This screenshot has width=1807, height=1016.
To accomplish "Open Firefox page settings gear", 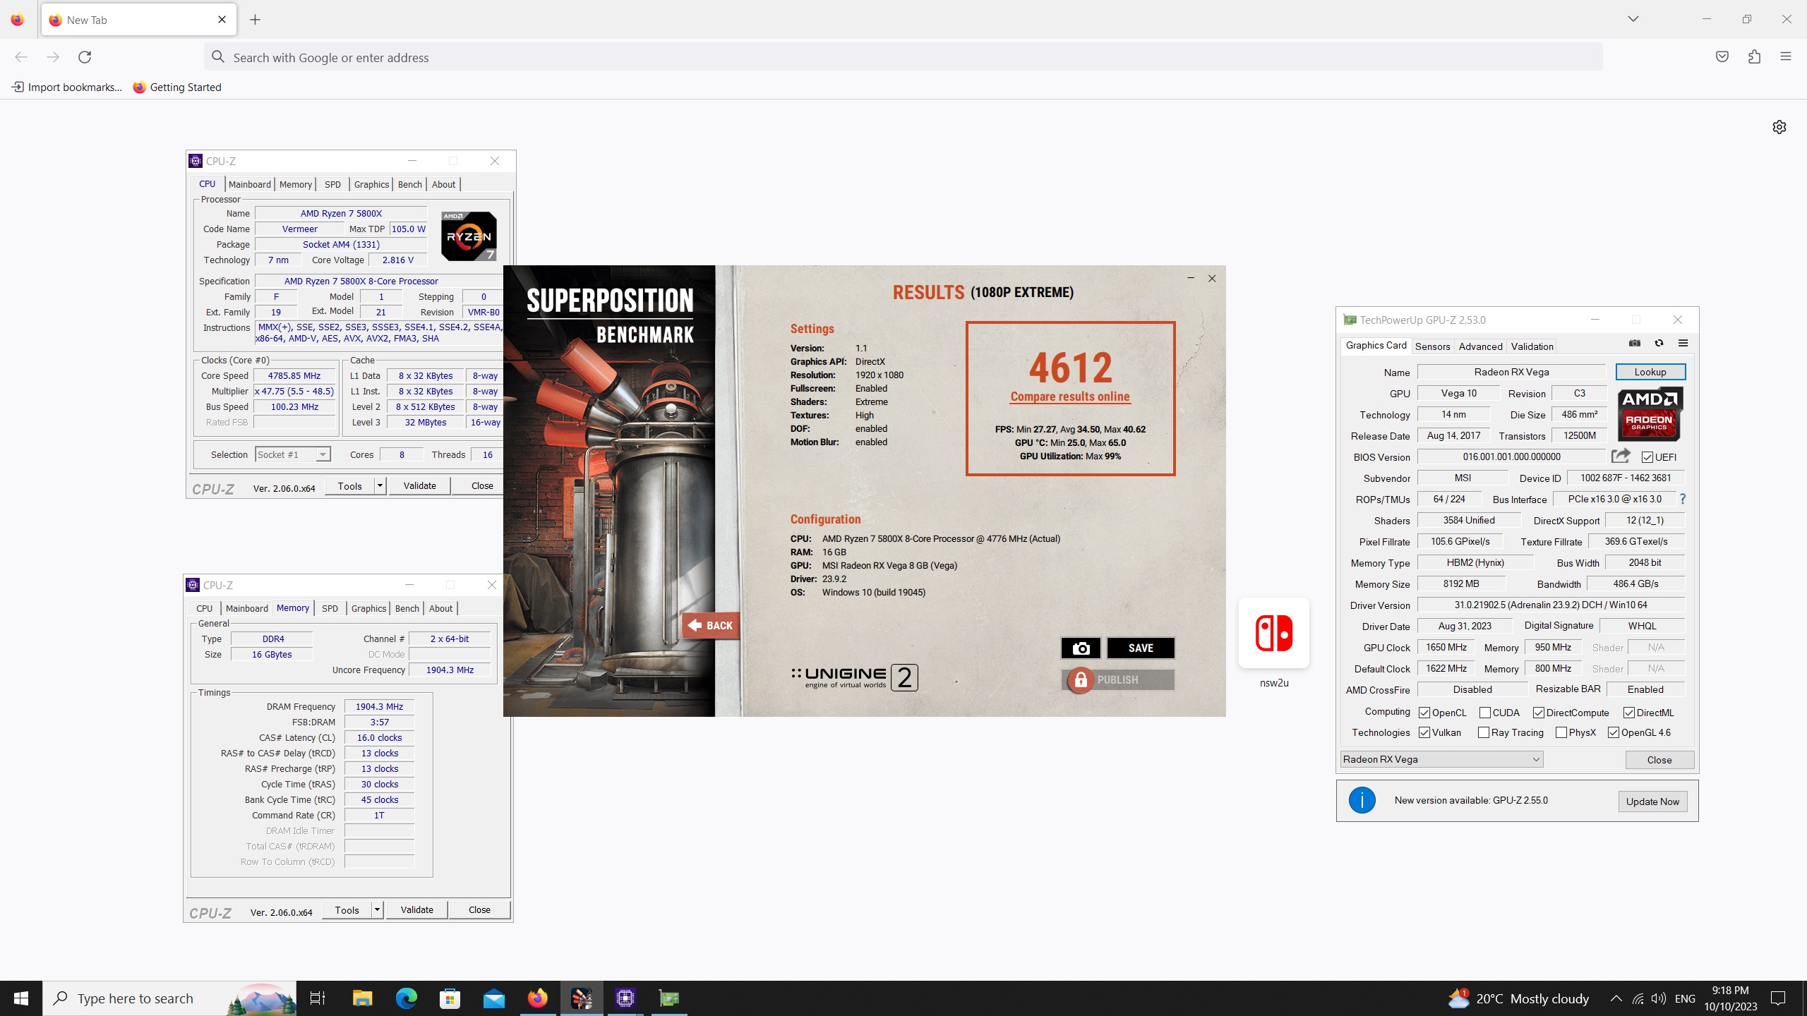I will click(1779, 127).
